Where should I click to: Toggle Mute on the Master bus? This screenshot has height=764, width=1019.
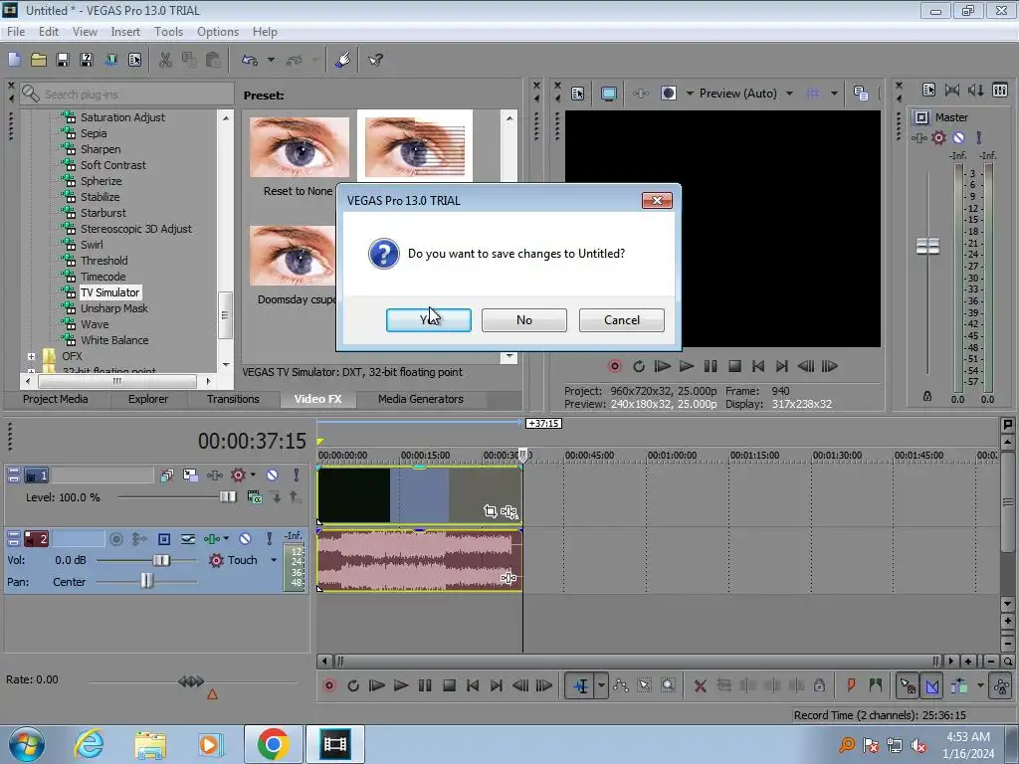[958, 137]
